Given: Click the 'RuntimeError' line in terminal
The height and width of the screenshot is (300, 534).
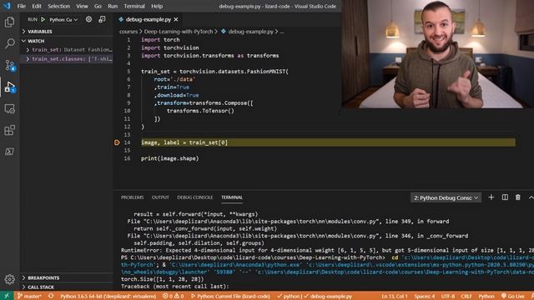Looking at the screenshot, I should tap(327, 250).
